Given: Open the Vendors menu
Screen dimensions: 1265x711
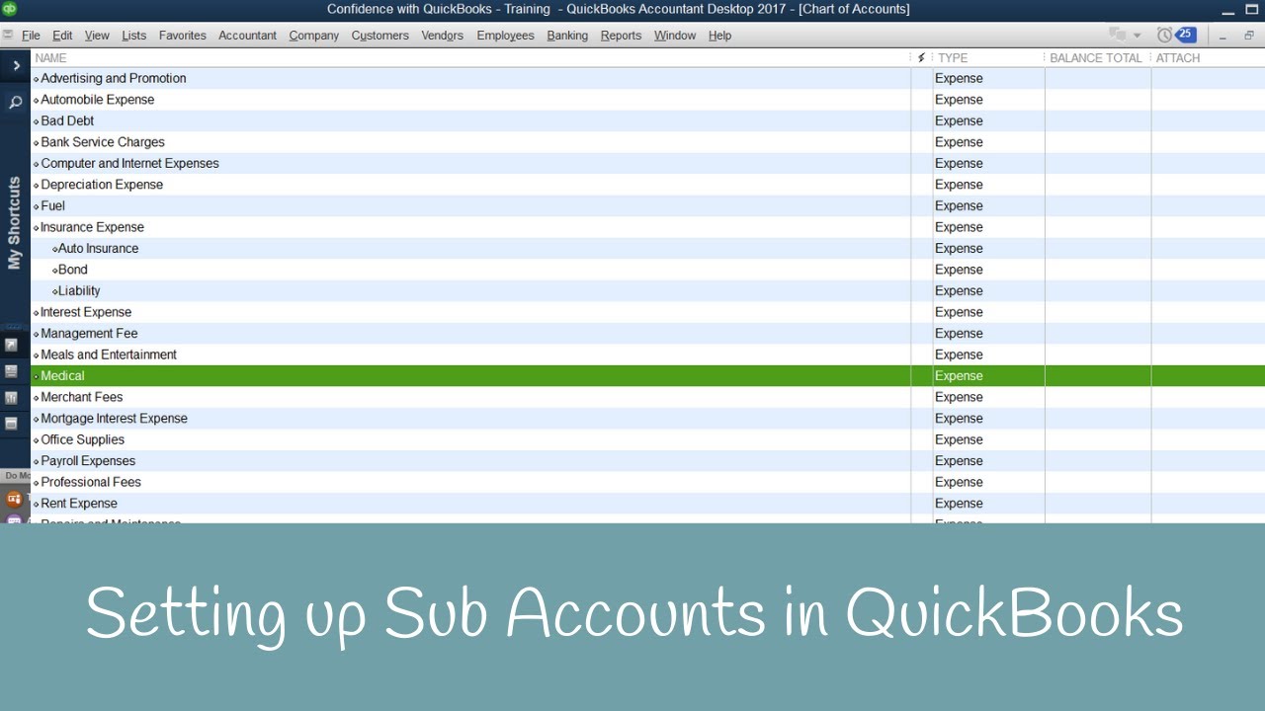Looking at the screenshot, I should pos(443,36).
